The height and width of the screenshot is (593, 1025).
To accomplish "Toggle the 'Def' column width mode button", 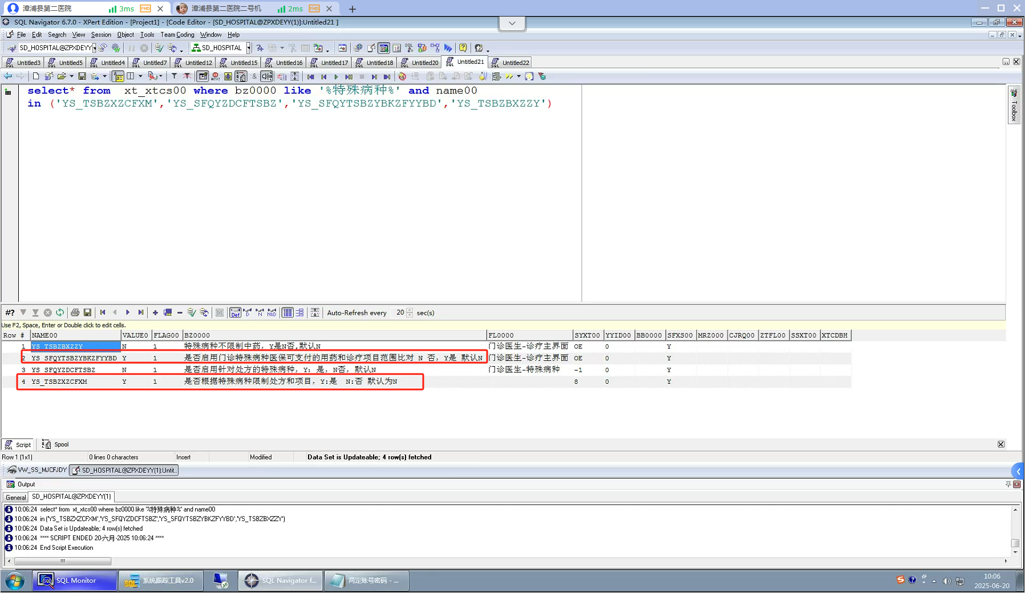I will tap(235, 312).
